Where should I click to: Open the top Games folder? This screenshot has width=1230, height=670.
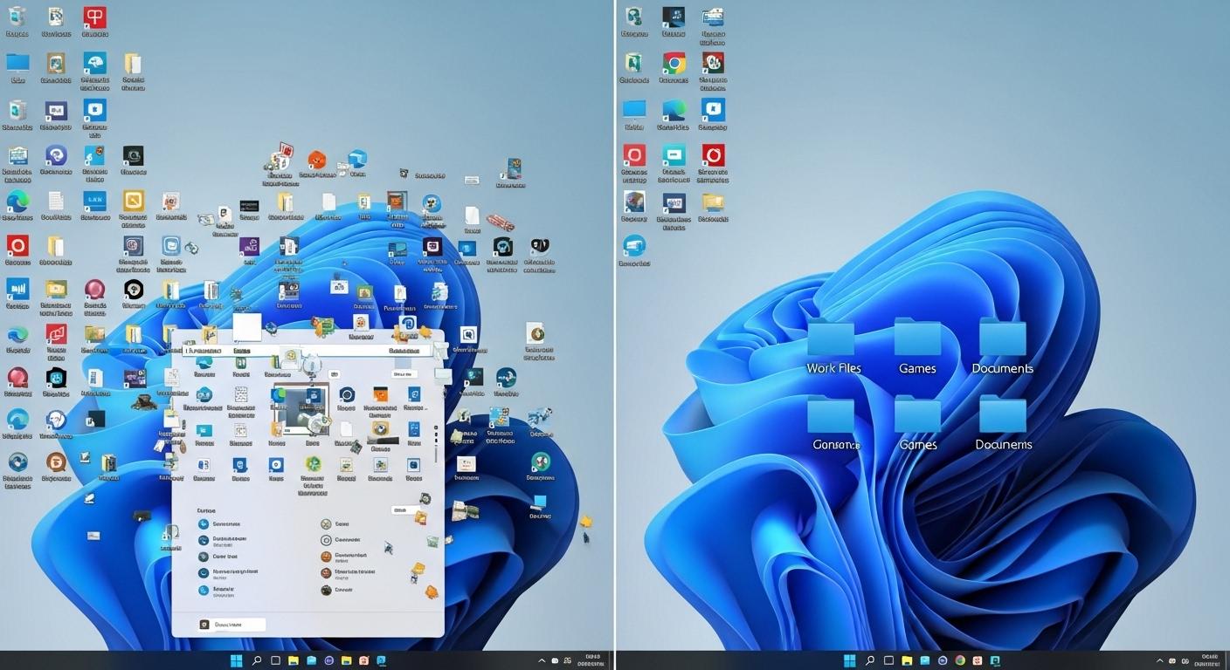(x=917, y=340)
